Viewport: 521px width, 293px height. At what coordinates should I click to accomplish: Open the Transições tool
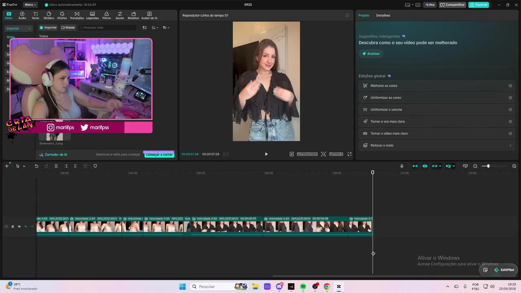(x=77, y=15)
